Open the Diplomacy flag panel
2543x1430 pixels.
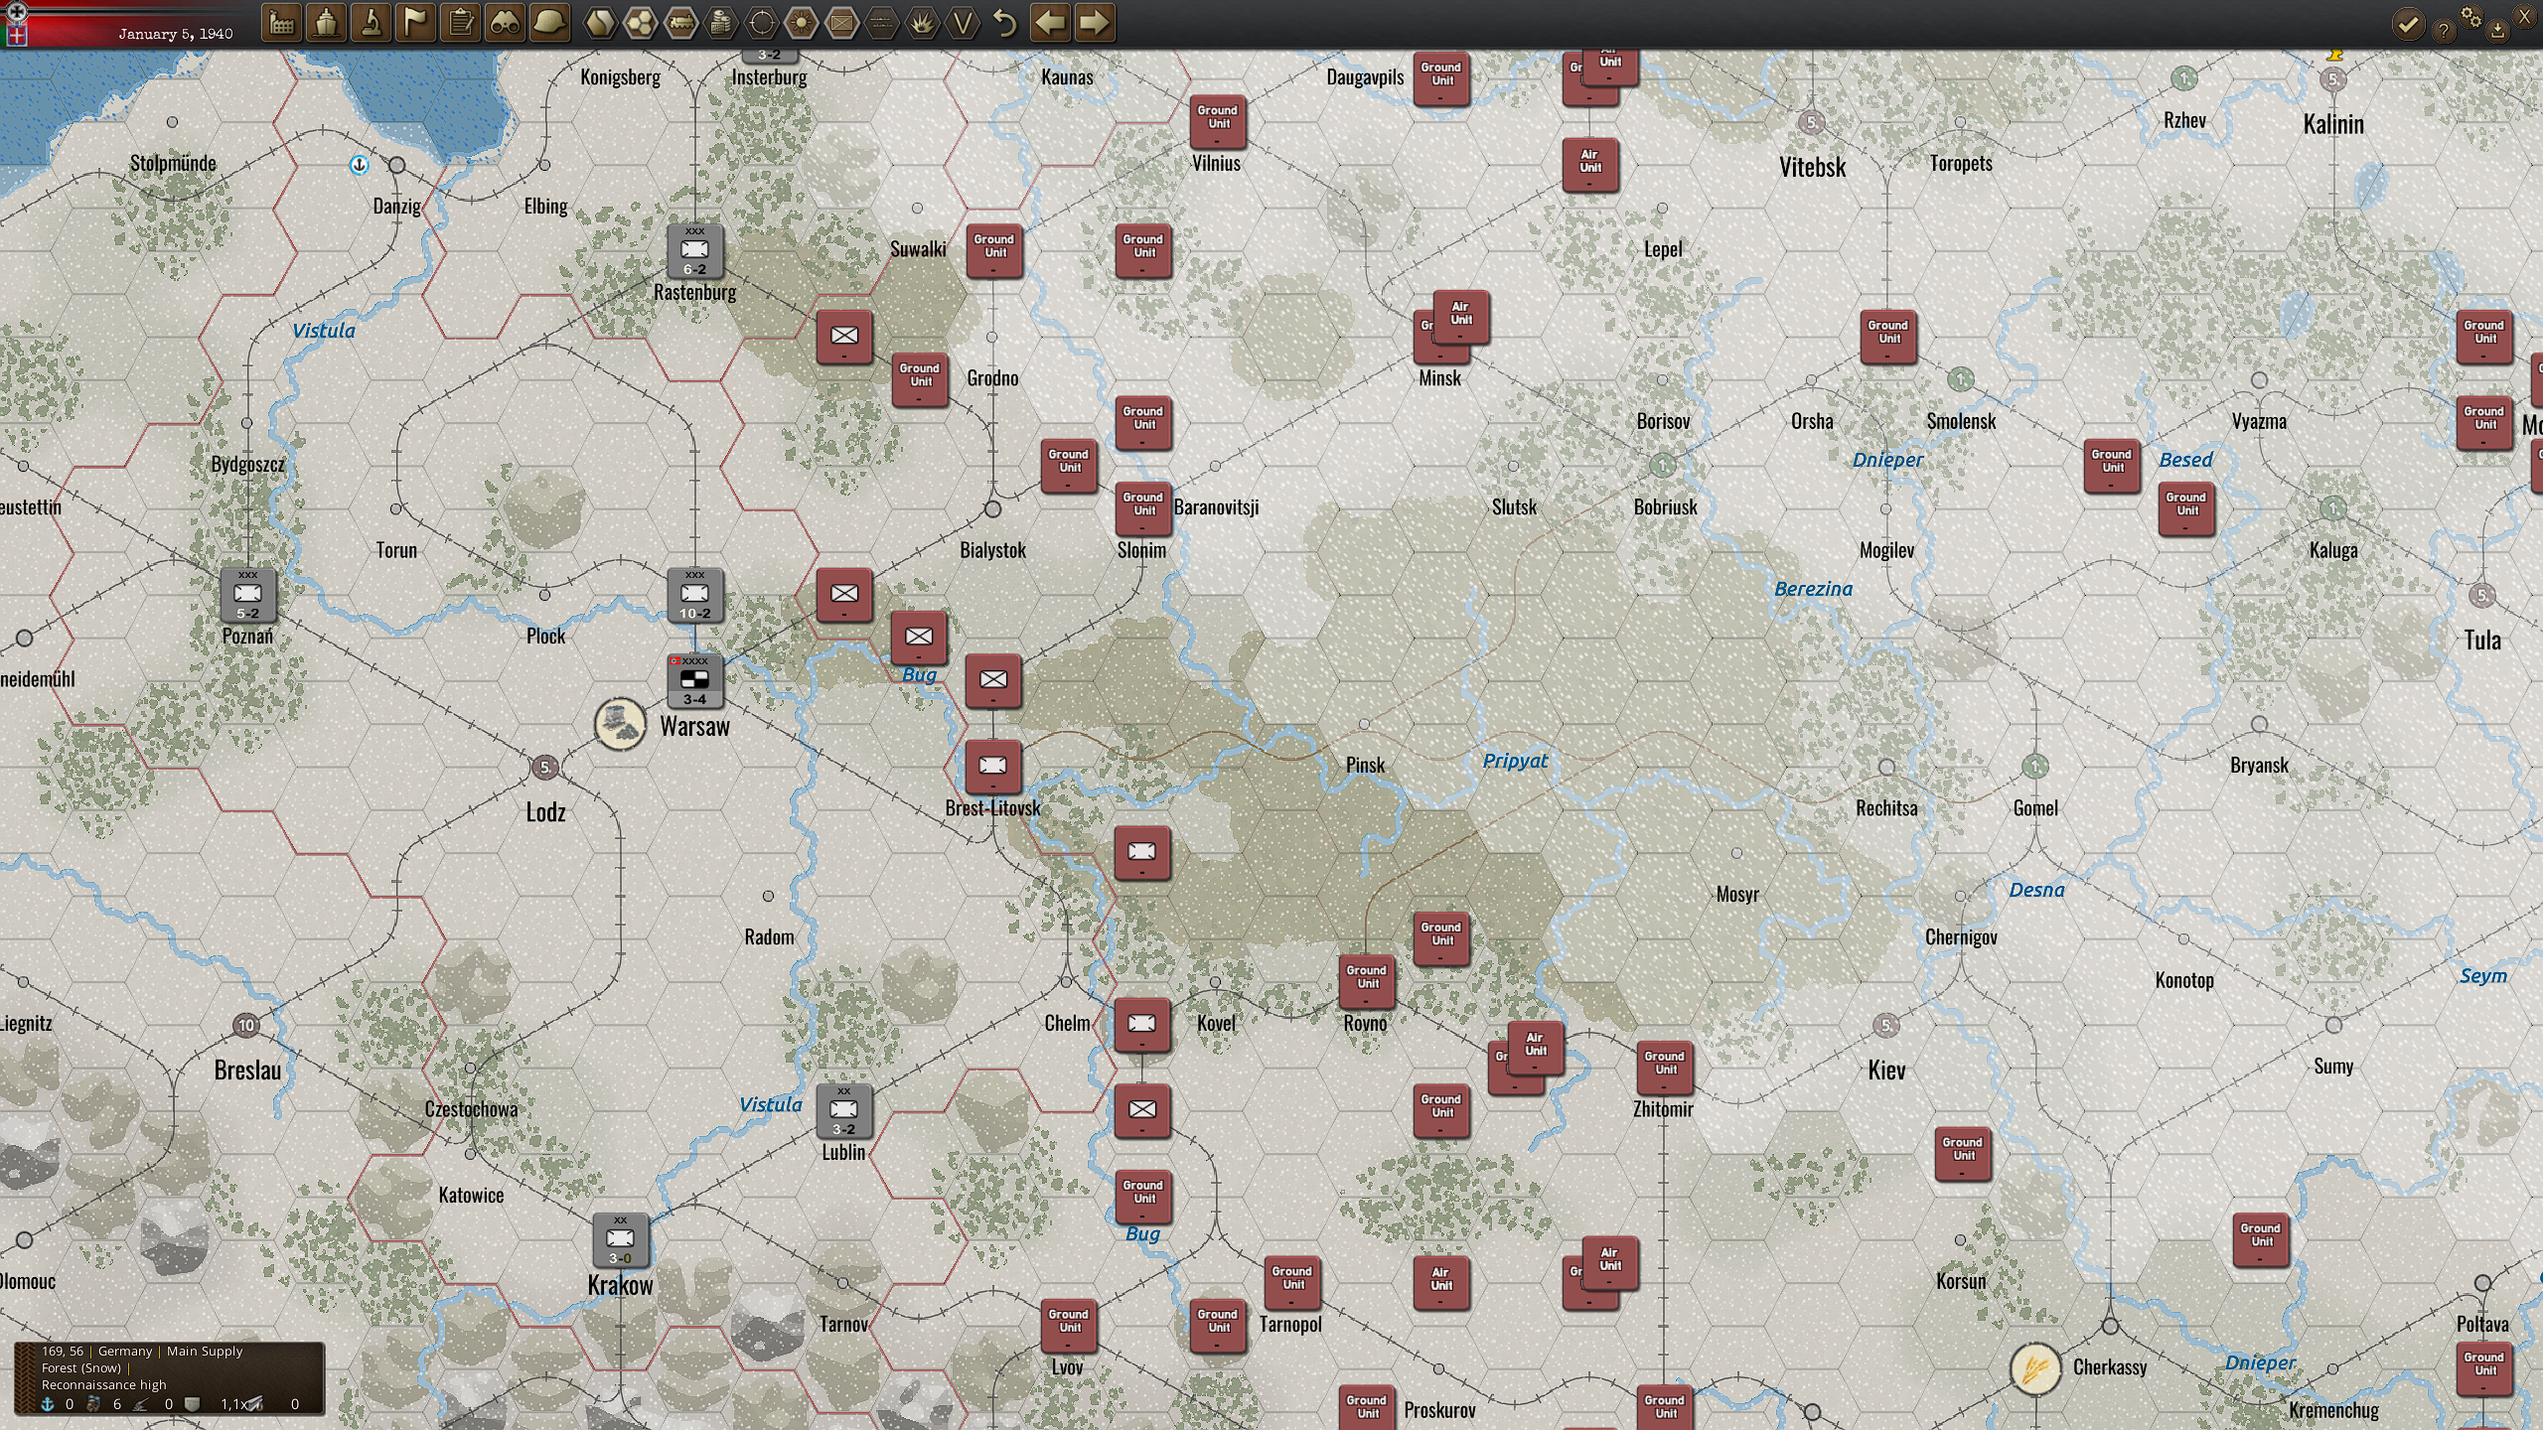(x=416, y=23)
